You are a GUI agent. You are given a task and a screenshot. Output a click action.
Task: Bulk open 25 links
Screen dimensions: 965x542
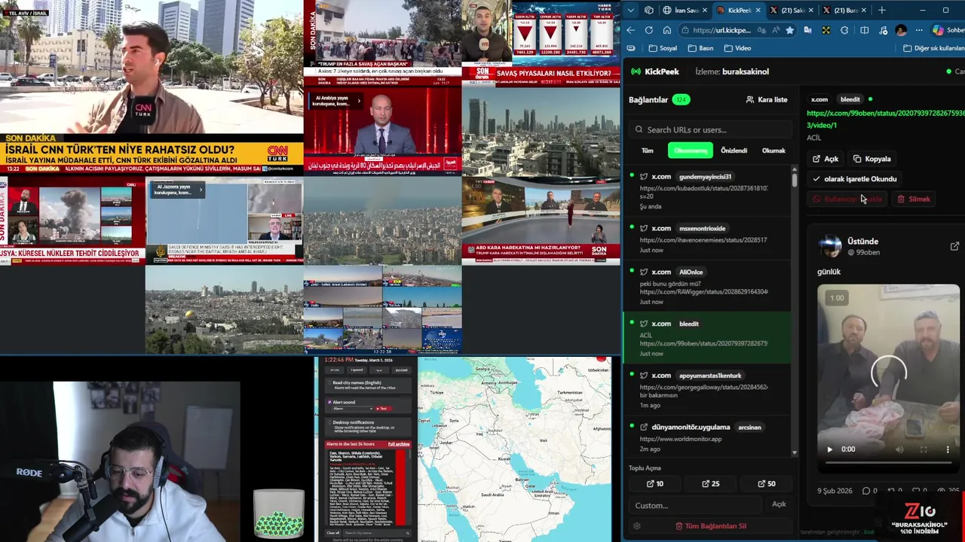pyautogui.click(x=710, y=484)
